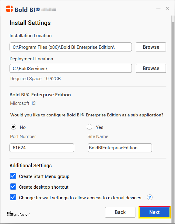The image size is (175, 224).
Task: Close the Bold BI installer window
Action: 167,8
